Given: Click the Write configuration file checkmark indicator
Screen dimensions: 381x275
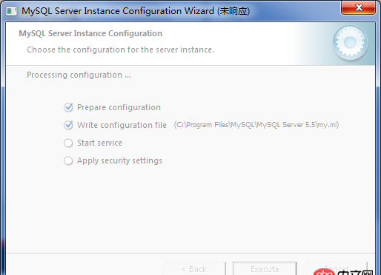Looking at the screenshot, I should coord(68,125).
